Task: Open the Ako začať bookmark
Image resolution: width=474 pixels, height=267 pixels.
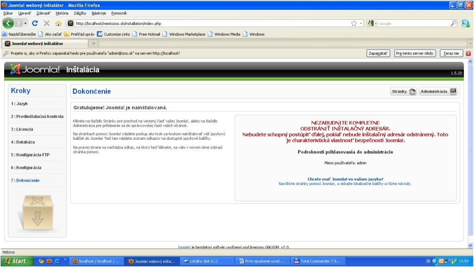Action: pyautogui.click(x=50, y=34)
